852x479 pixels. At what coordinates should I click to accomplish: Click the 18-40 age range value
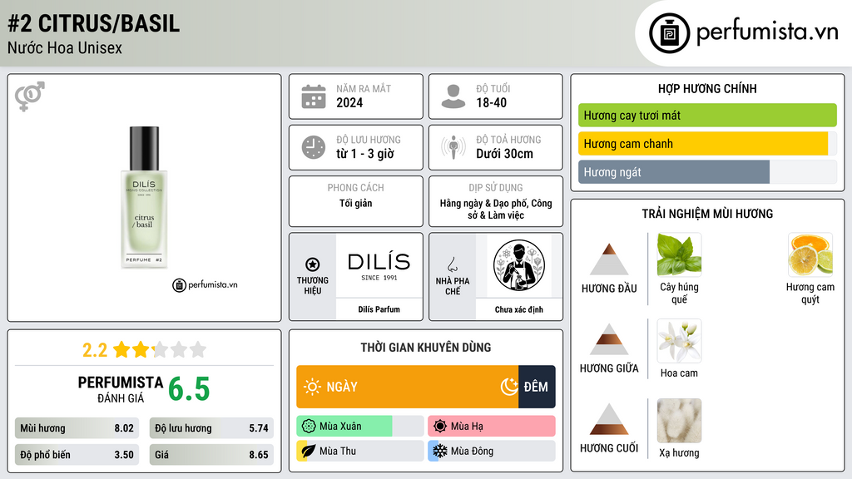point(491,102)
